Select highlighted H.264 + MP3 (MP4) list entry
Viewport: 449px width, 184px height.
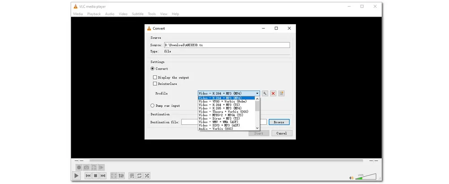[226, 98]
